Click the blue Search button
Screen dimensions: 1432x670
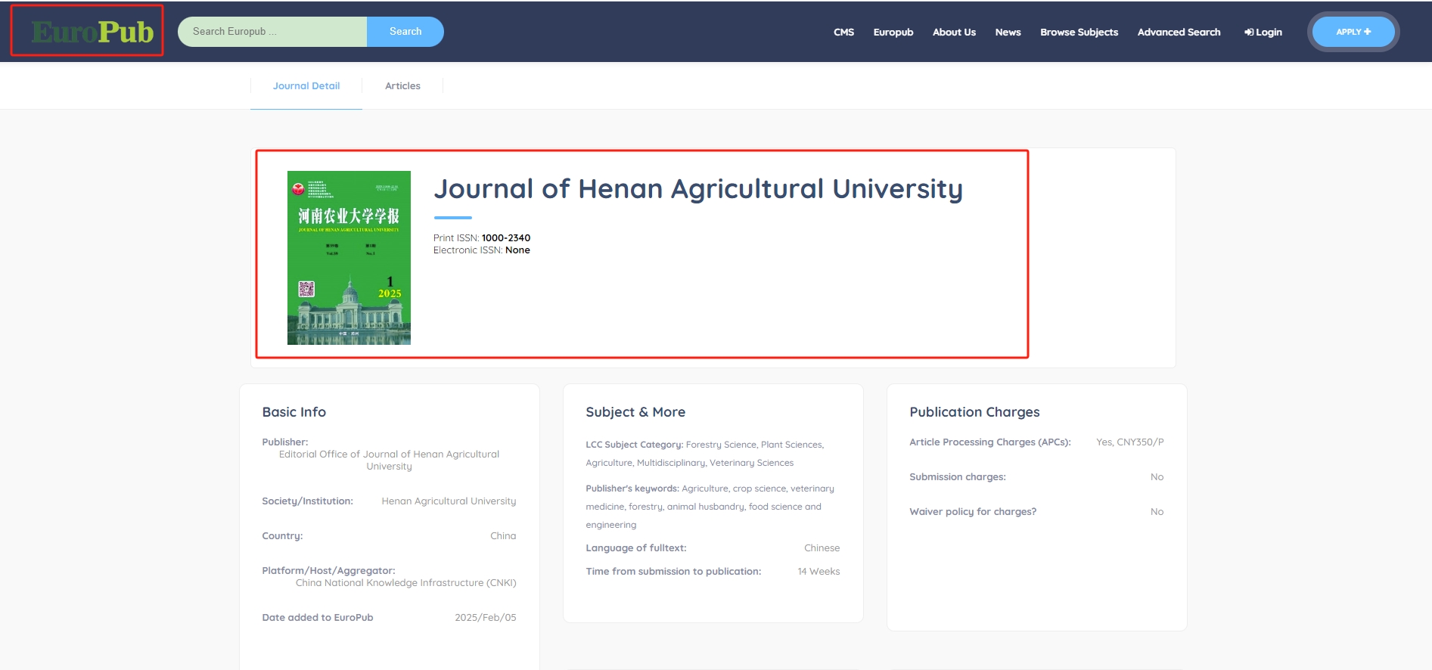[405, 32]
